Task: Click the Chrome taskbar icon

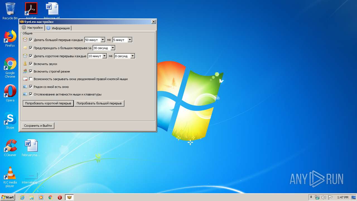Action: click(x=50, y=197)
